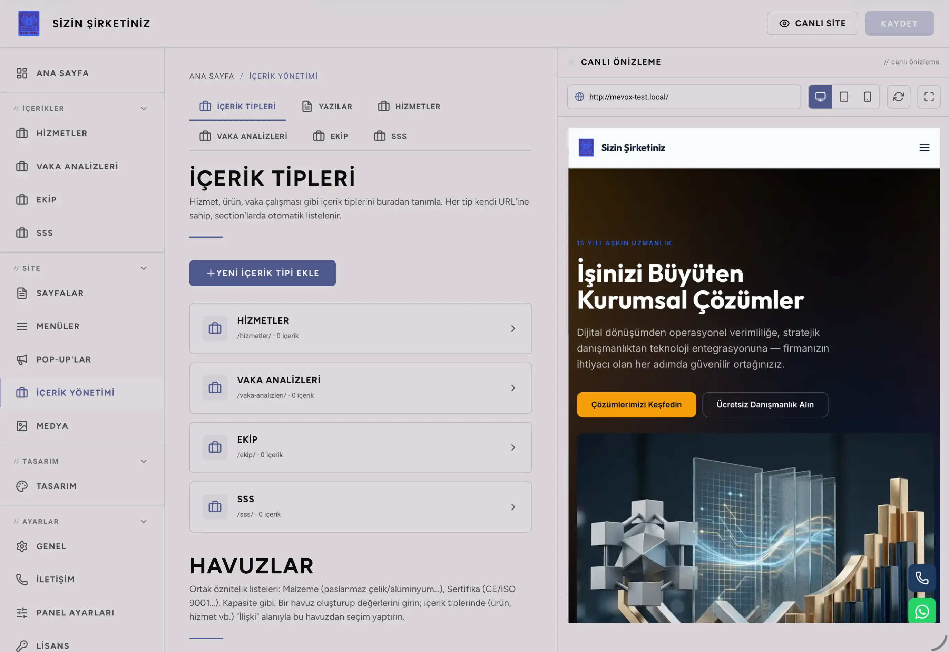Click the phone call floating icon
949x652 pixels.
[x=922, y=577]
